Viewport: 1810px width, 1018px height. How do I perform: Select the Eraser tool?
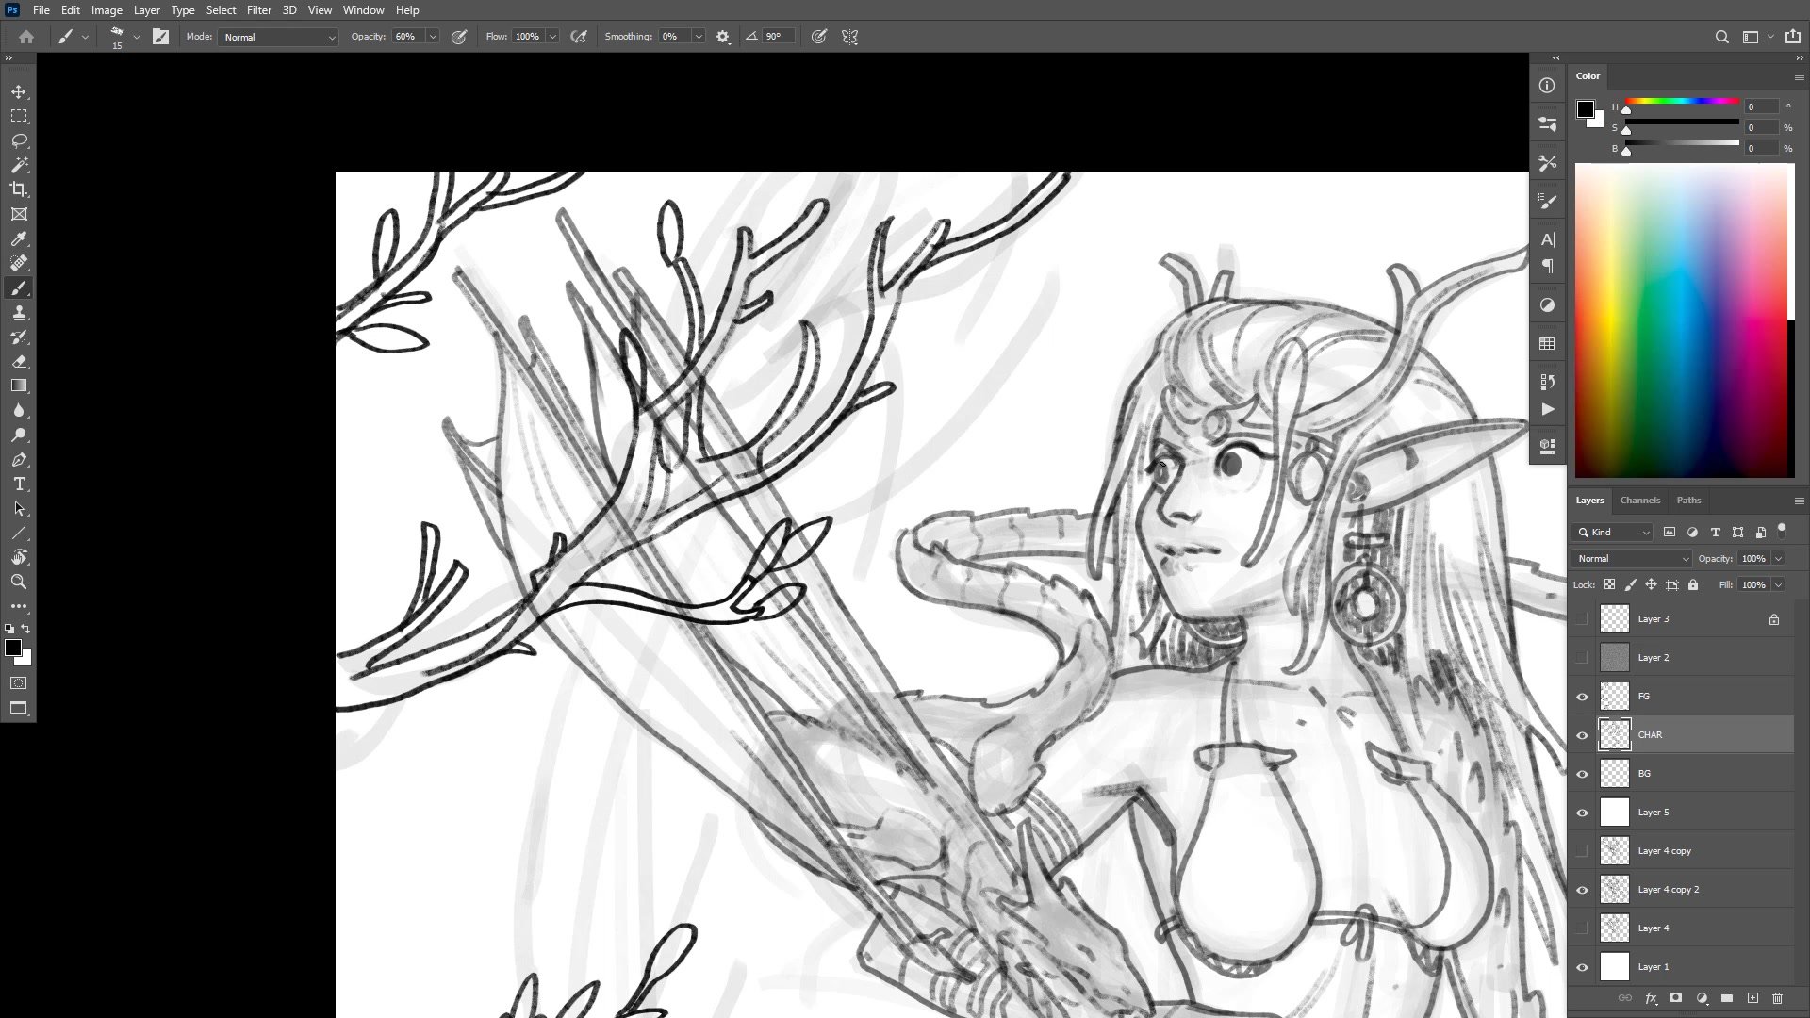(19, 361)
